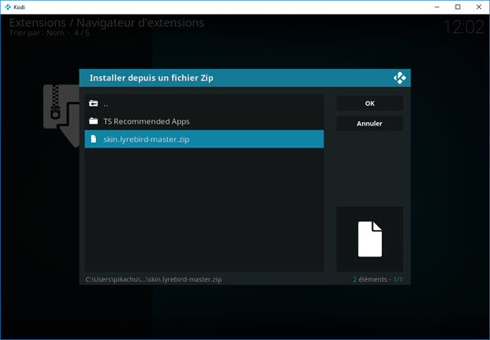Click the large file preview thumbnail

(370, 239)
